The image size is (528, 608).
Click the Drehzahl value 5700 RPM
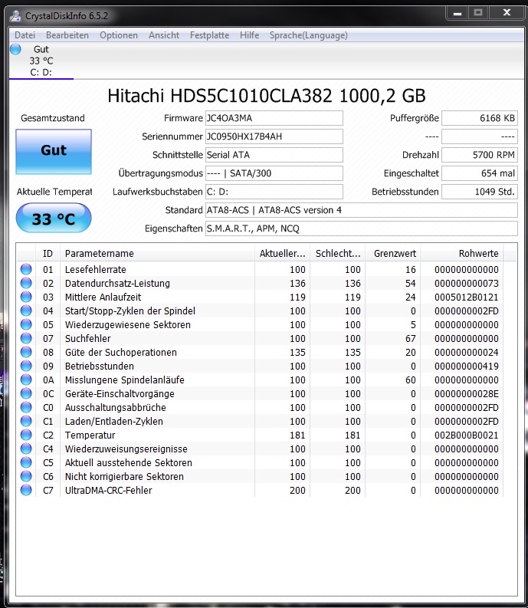480,155
